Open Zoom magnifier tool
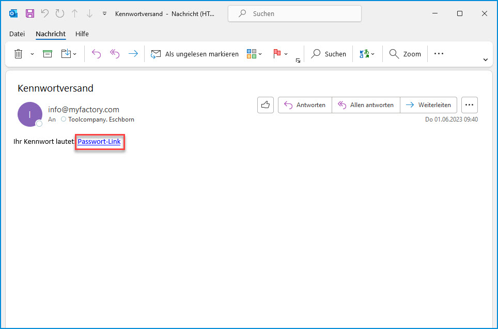This screenshot has height=329, width=498. click(x=405, y=54)
